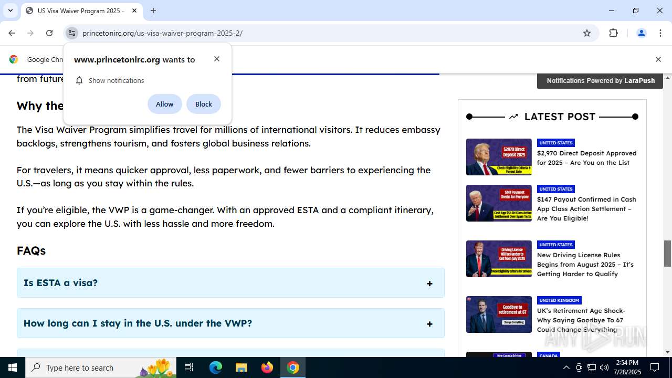Image resolution: width=672 pixels, height=378 pixels.
Task: Open site information icon in address bar
Action: (x=72, y=33)
